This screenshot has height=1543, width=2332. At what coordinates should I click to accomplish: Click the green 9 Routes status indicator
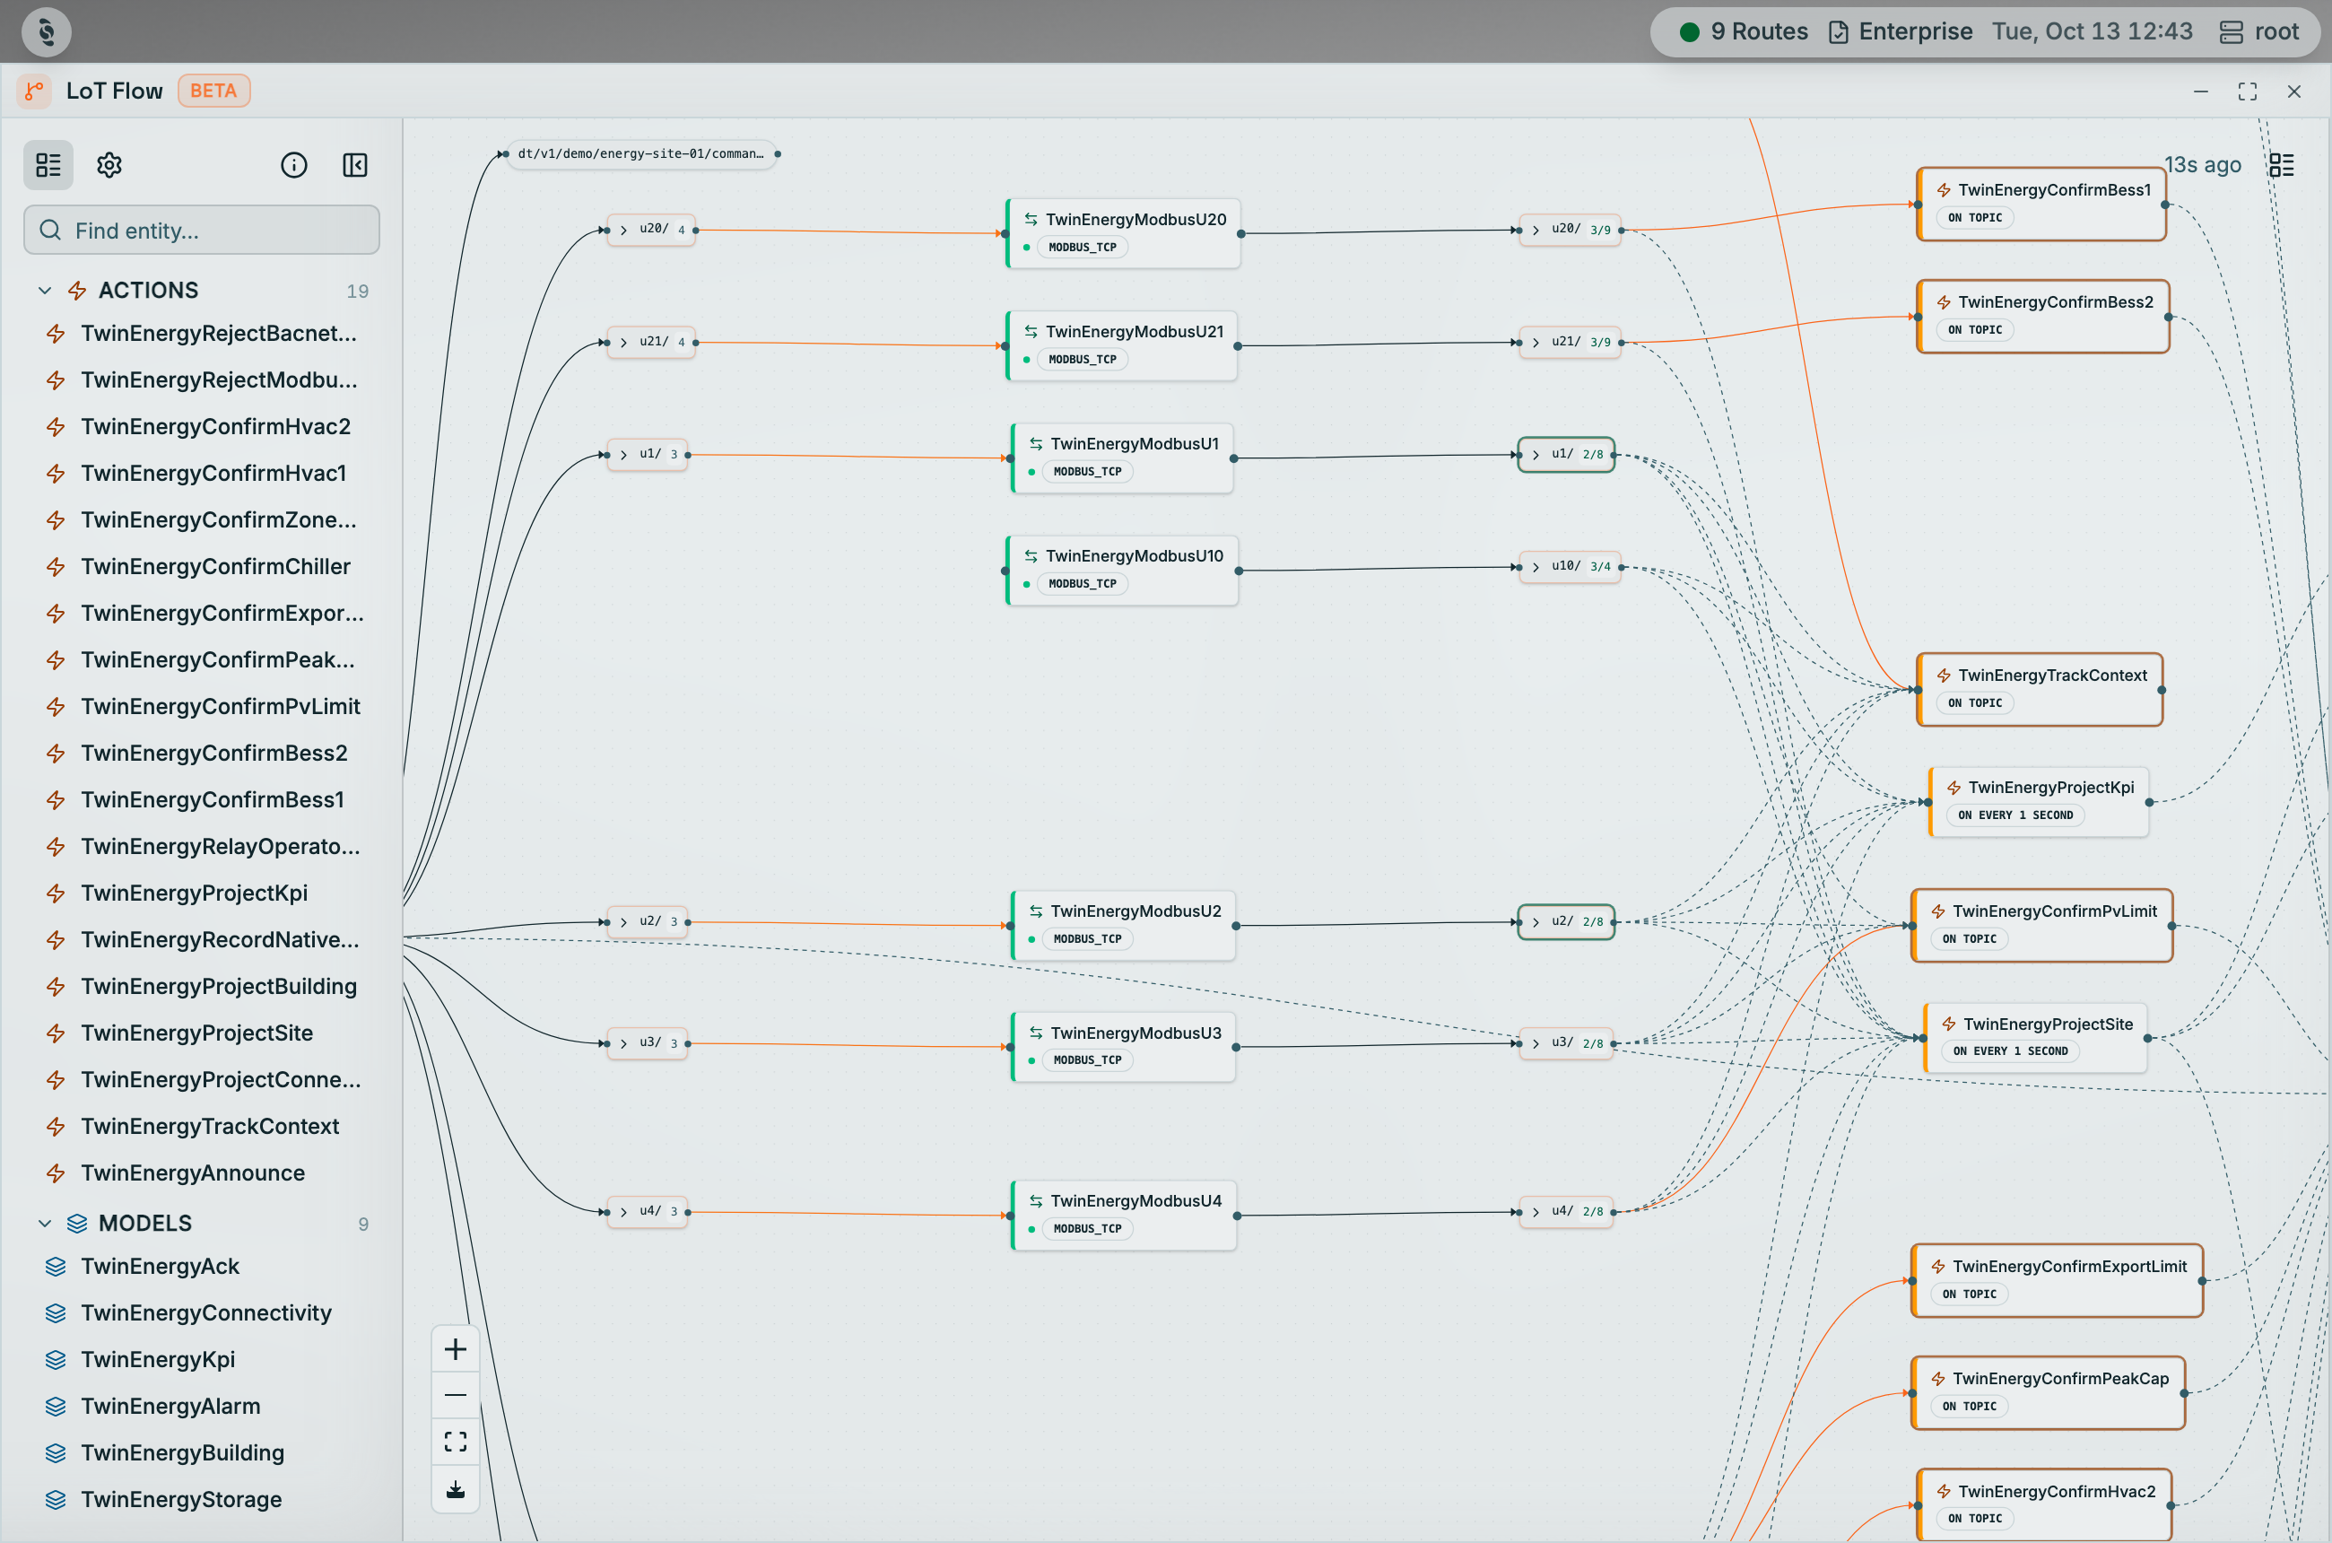[x=1743, y=31]
